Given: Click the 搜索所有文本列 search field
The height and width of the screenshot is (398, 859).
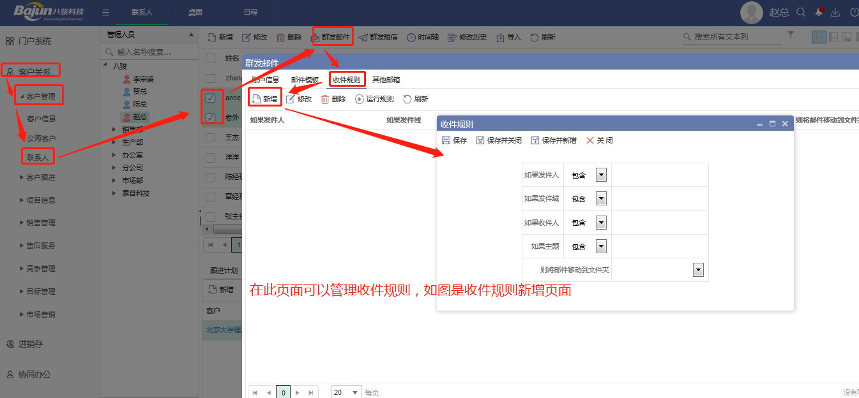Looking at the screenshot, I should (x=734, y=37).
